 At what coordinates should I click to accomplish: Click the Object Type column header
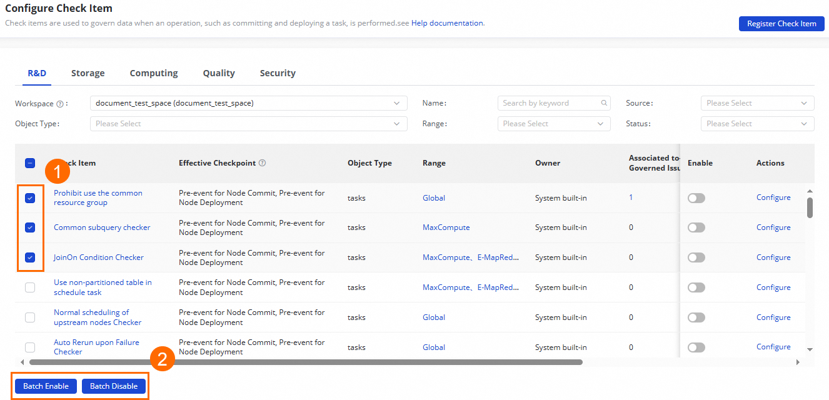[369, 163]
